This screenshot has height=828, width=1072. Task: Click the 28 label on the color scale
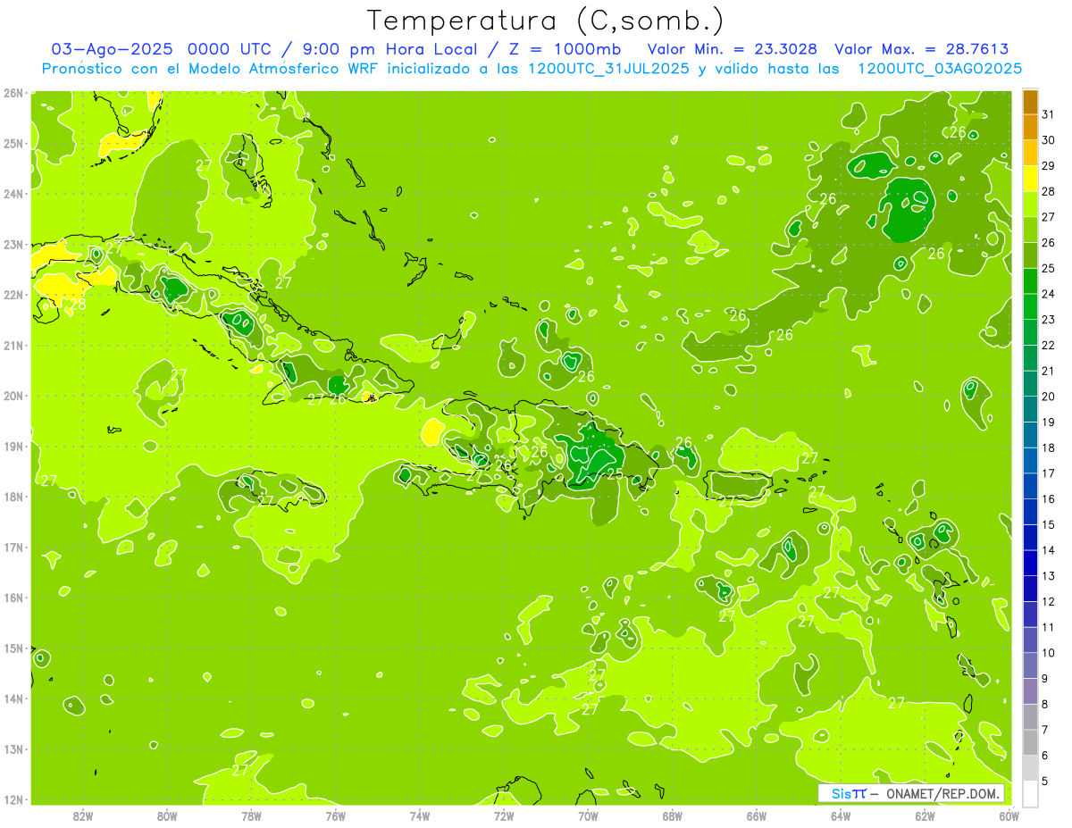[1049, 191]
